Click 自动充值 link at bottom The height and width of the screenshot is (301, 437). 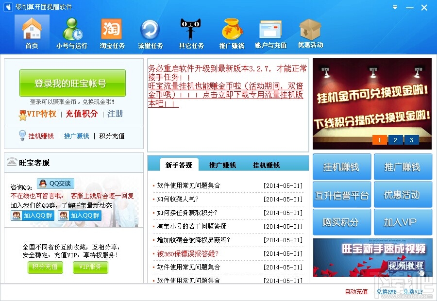[x=356, y=292]
